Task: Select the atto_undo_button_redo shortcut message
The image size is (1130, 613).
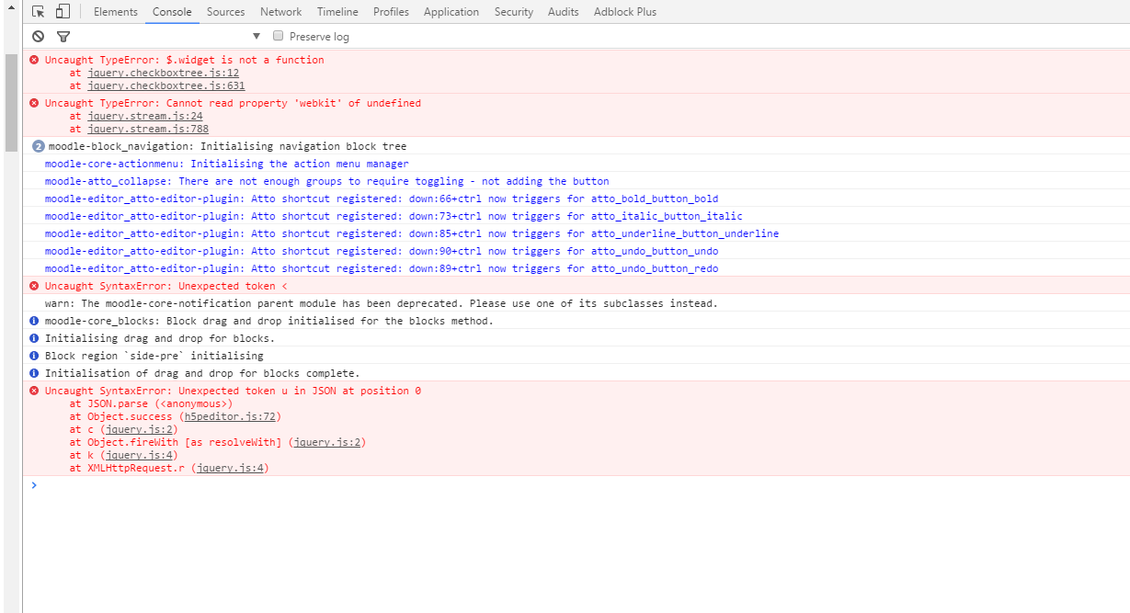Action: [382, 268]
